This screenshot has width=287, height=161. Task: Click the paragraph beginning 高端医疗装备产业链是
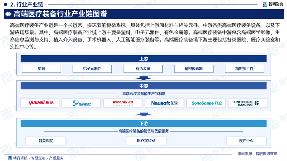coord(145,36)
